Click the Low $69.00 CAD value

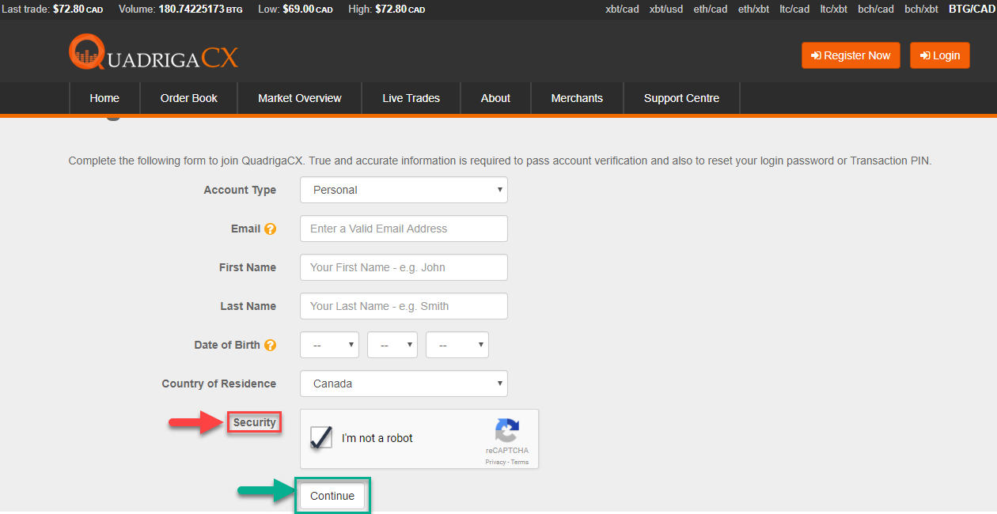[308, 9]
